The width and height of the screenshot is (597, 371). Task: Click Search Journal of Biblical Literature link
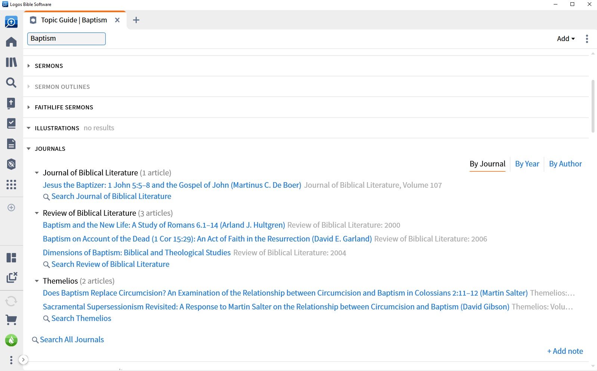point(111,196)
